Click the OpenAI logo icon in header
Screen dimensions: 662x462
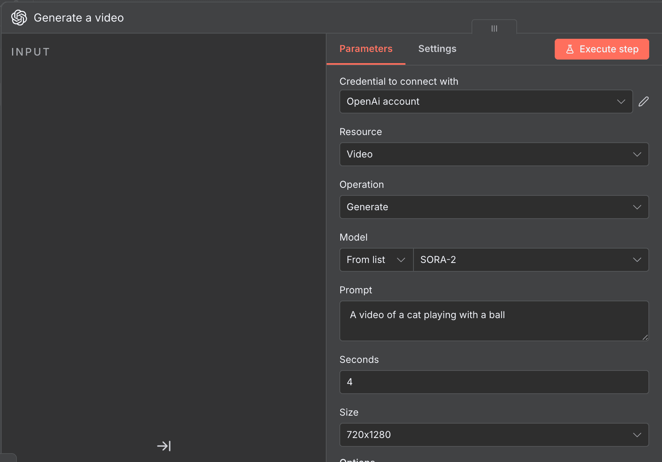19,18
